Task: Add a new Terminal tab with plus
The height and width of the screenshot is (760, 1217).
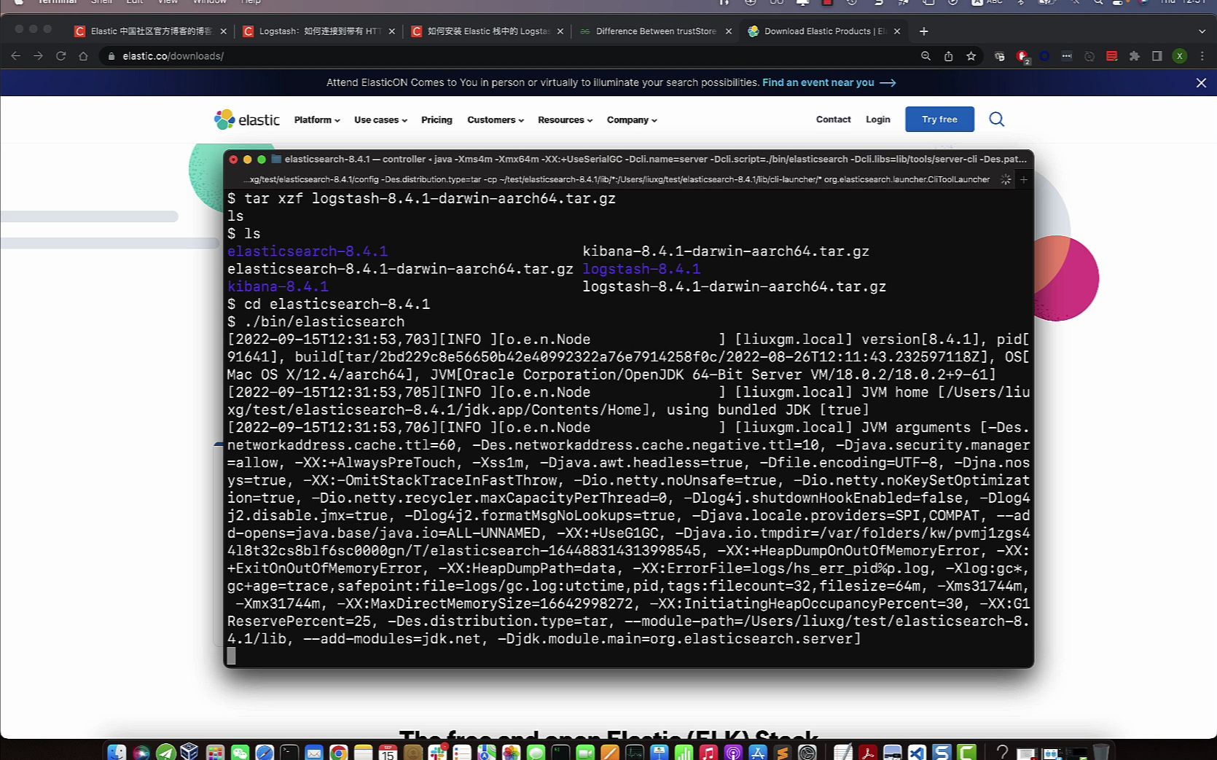Action: [x=1023, y=179]
